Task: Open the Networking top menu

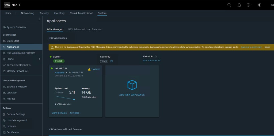Action: click(28, 13)
